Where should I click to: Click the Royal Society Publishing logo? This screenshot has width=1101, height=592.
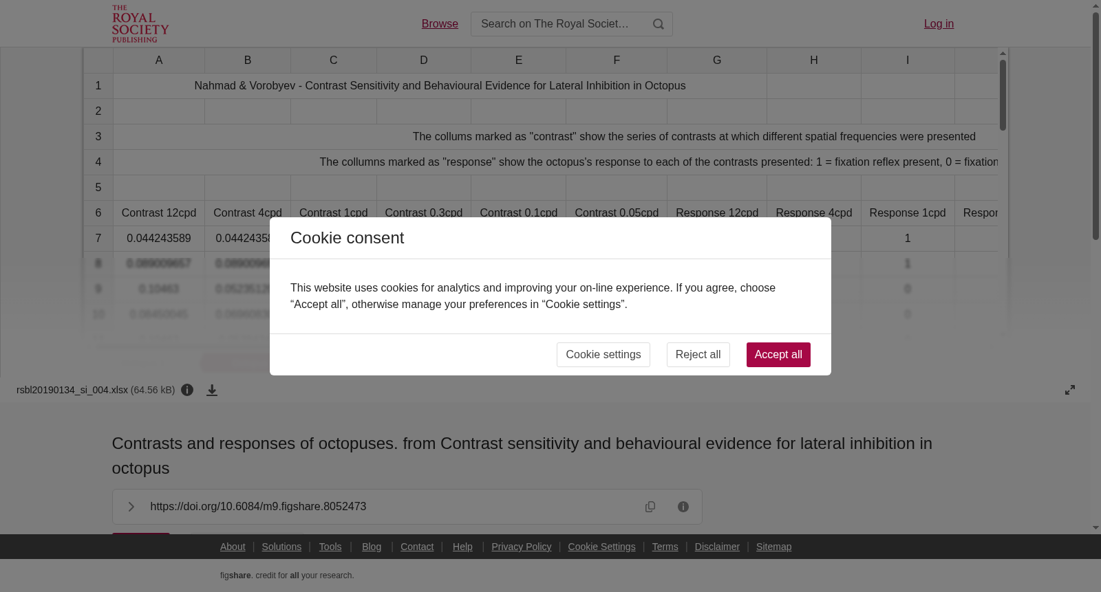pyautogui.click(x=140, y=24)
